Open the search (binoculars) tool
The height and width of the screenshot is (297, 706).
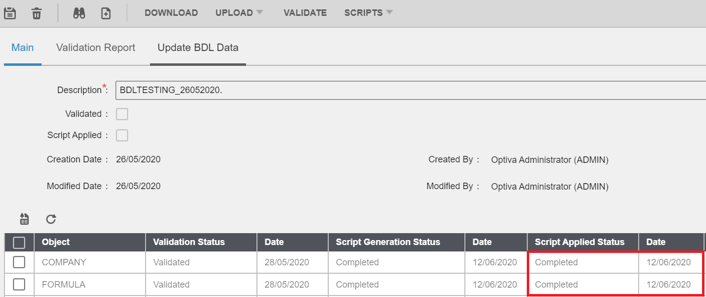80,12
